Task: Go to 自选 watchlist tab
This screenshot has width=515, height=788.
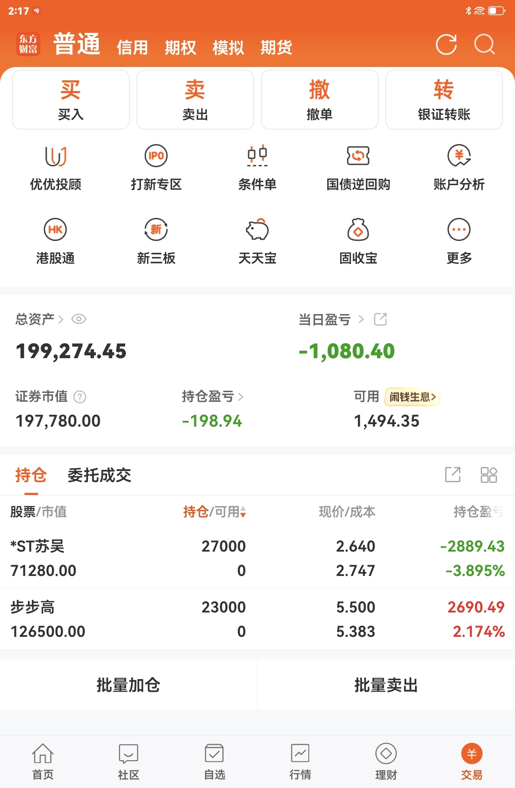Action: click(215, 761)
